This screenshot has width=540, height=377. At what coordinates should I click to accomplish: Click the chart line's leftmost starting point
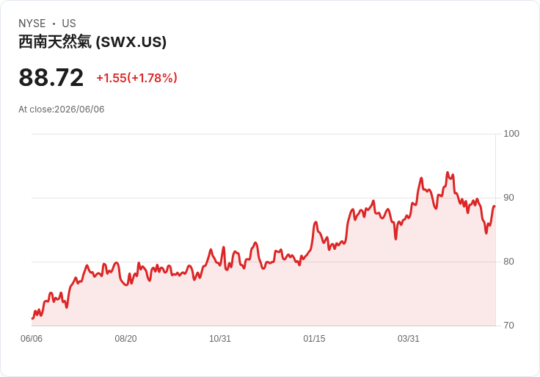32,318
